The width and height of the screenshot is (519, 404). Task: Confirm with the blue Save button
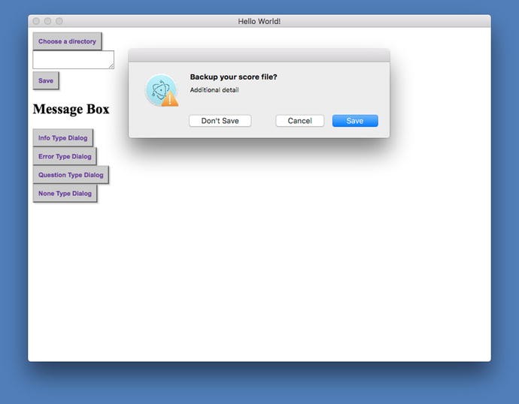355,121
